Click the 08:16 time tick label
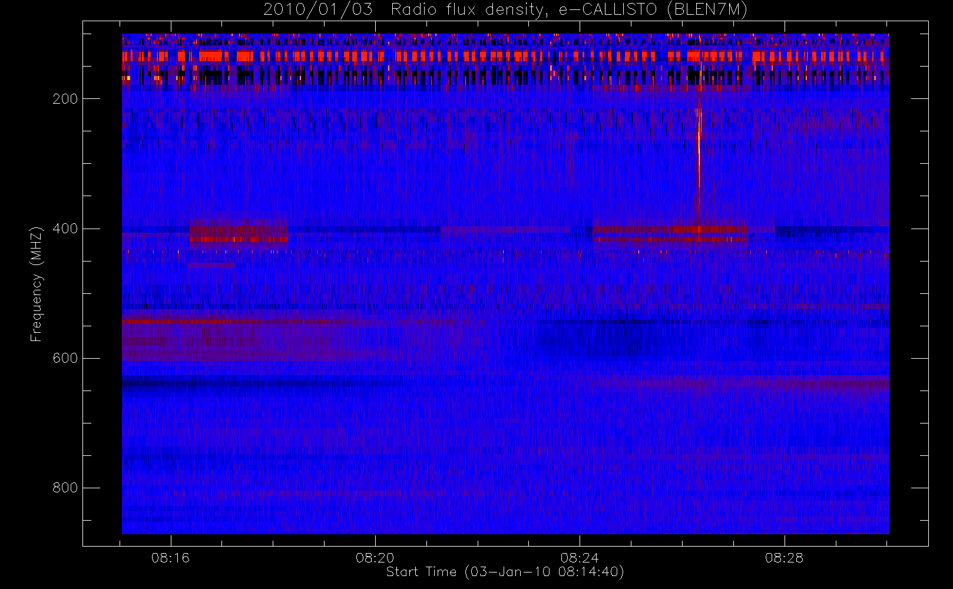 pyautogui.click(x=171, y=558)
